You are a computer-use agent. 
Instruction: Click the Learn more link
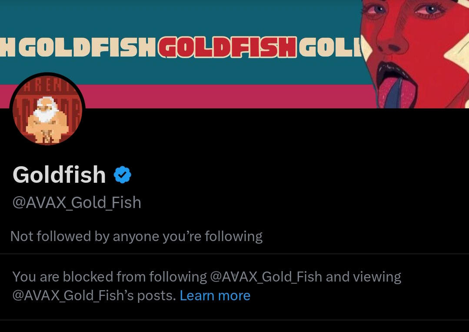(x=215, y=295)
